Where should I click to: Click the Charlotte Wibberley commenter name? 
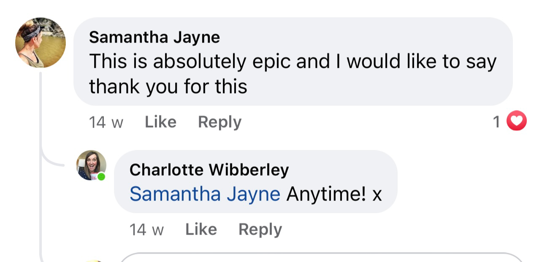pyautogui.click(x=209, y=170)
